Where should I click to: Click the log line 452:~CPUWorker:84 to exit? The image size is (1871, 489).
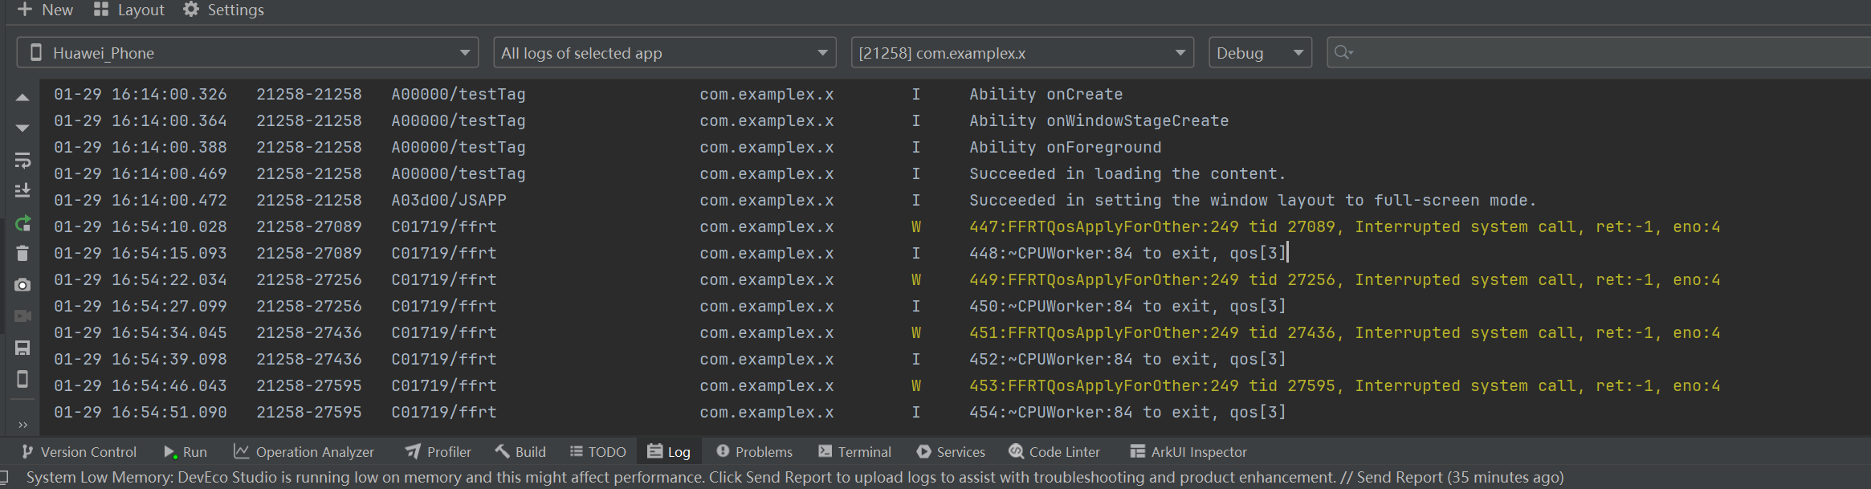1127,360
